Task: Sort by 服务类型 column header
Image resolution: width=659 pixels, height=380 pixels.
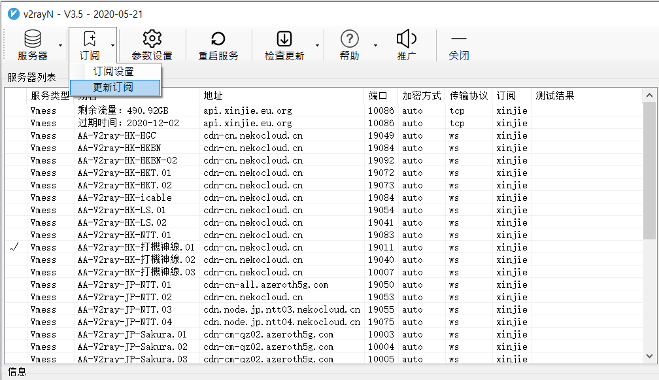Action: 50,96
